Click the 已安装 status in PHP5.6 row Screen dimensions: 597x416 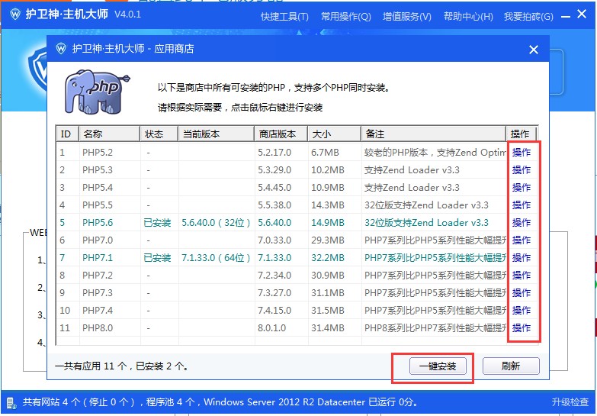pyautogui.click(x=157, y=223)
